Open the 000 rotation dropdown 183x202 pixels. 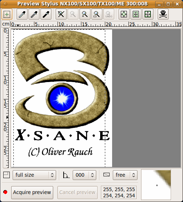pyautogui.click(x=85, y=175)
